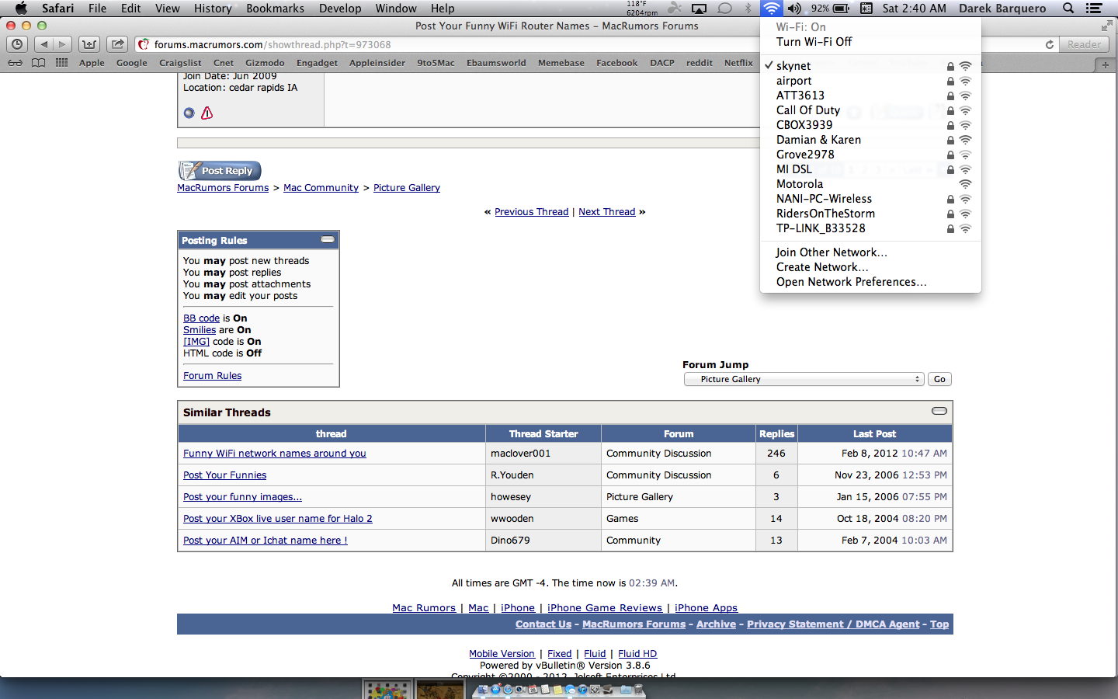Image resolution: width=1118 pixels, height=699 pixels.
Task: Click thread starter name maclover001
Action: point(520,453)
